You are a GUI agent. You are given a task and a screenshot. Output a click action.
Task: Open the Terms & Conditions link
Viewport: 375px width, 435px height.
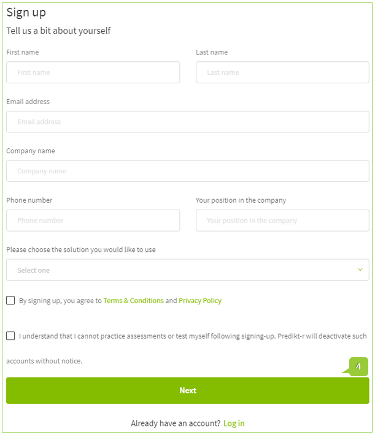tap(133, 301)
